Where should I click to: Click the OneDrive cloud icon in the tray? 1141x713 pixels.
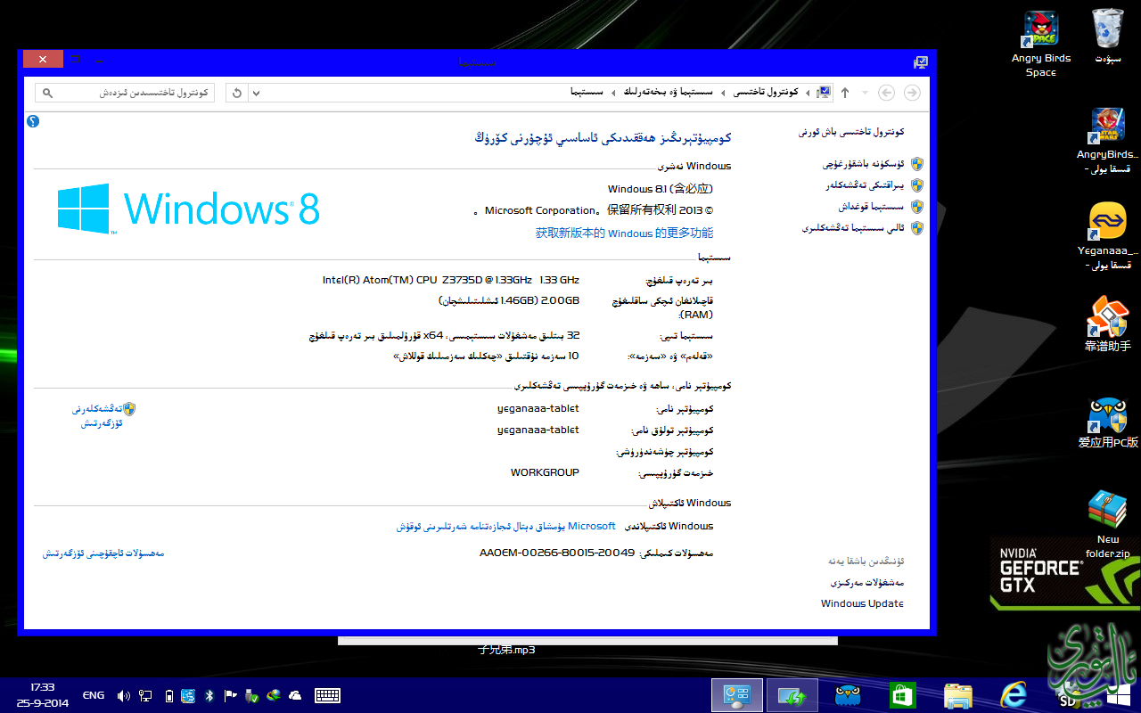click(x=295, y=695)
